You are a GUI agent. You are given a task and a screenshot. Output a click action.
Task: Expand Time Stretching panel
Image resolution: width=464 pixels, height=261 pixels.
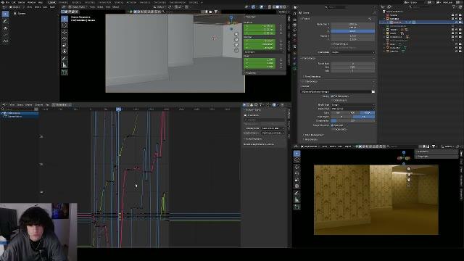(x=312, y=77)
